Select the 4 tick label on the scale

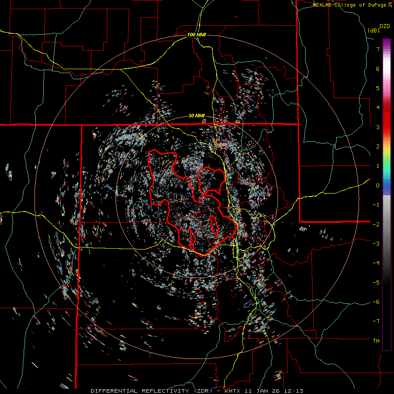(378, 108)
